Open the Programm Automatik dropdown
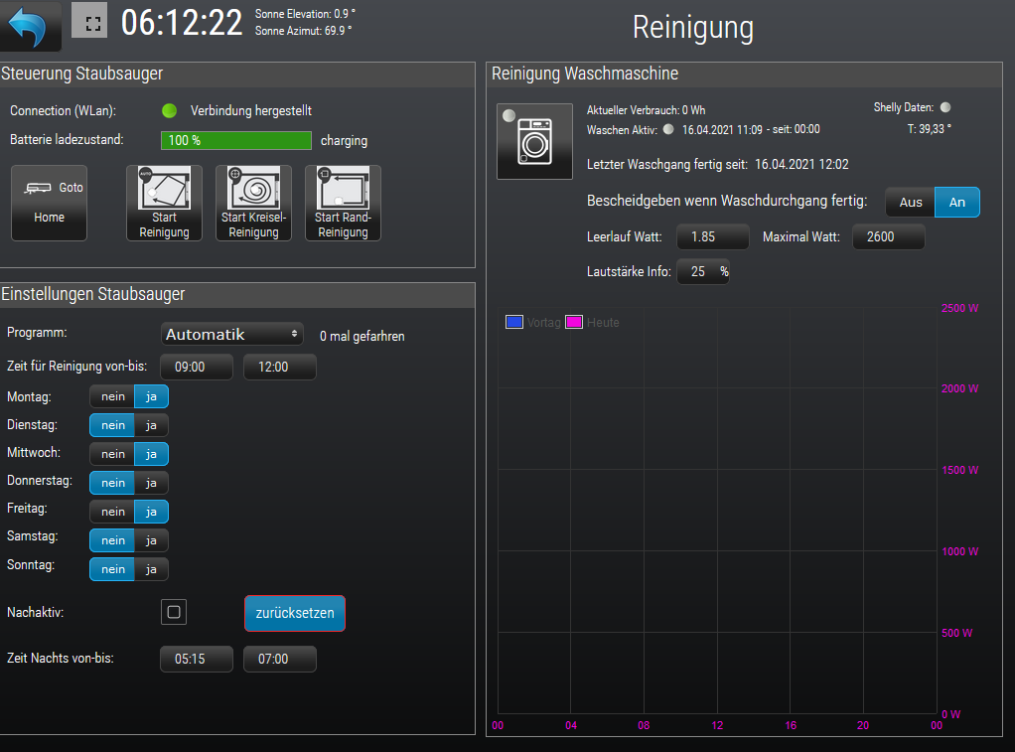 [232, 335]
